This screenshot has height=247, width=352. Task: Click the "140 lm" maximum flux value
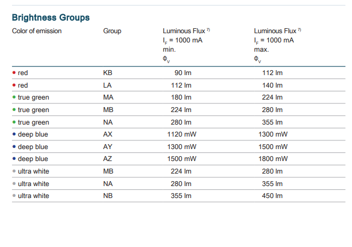272,85
